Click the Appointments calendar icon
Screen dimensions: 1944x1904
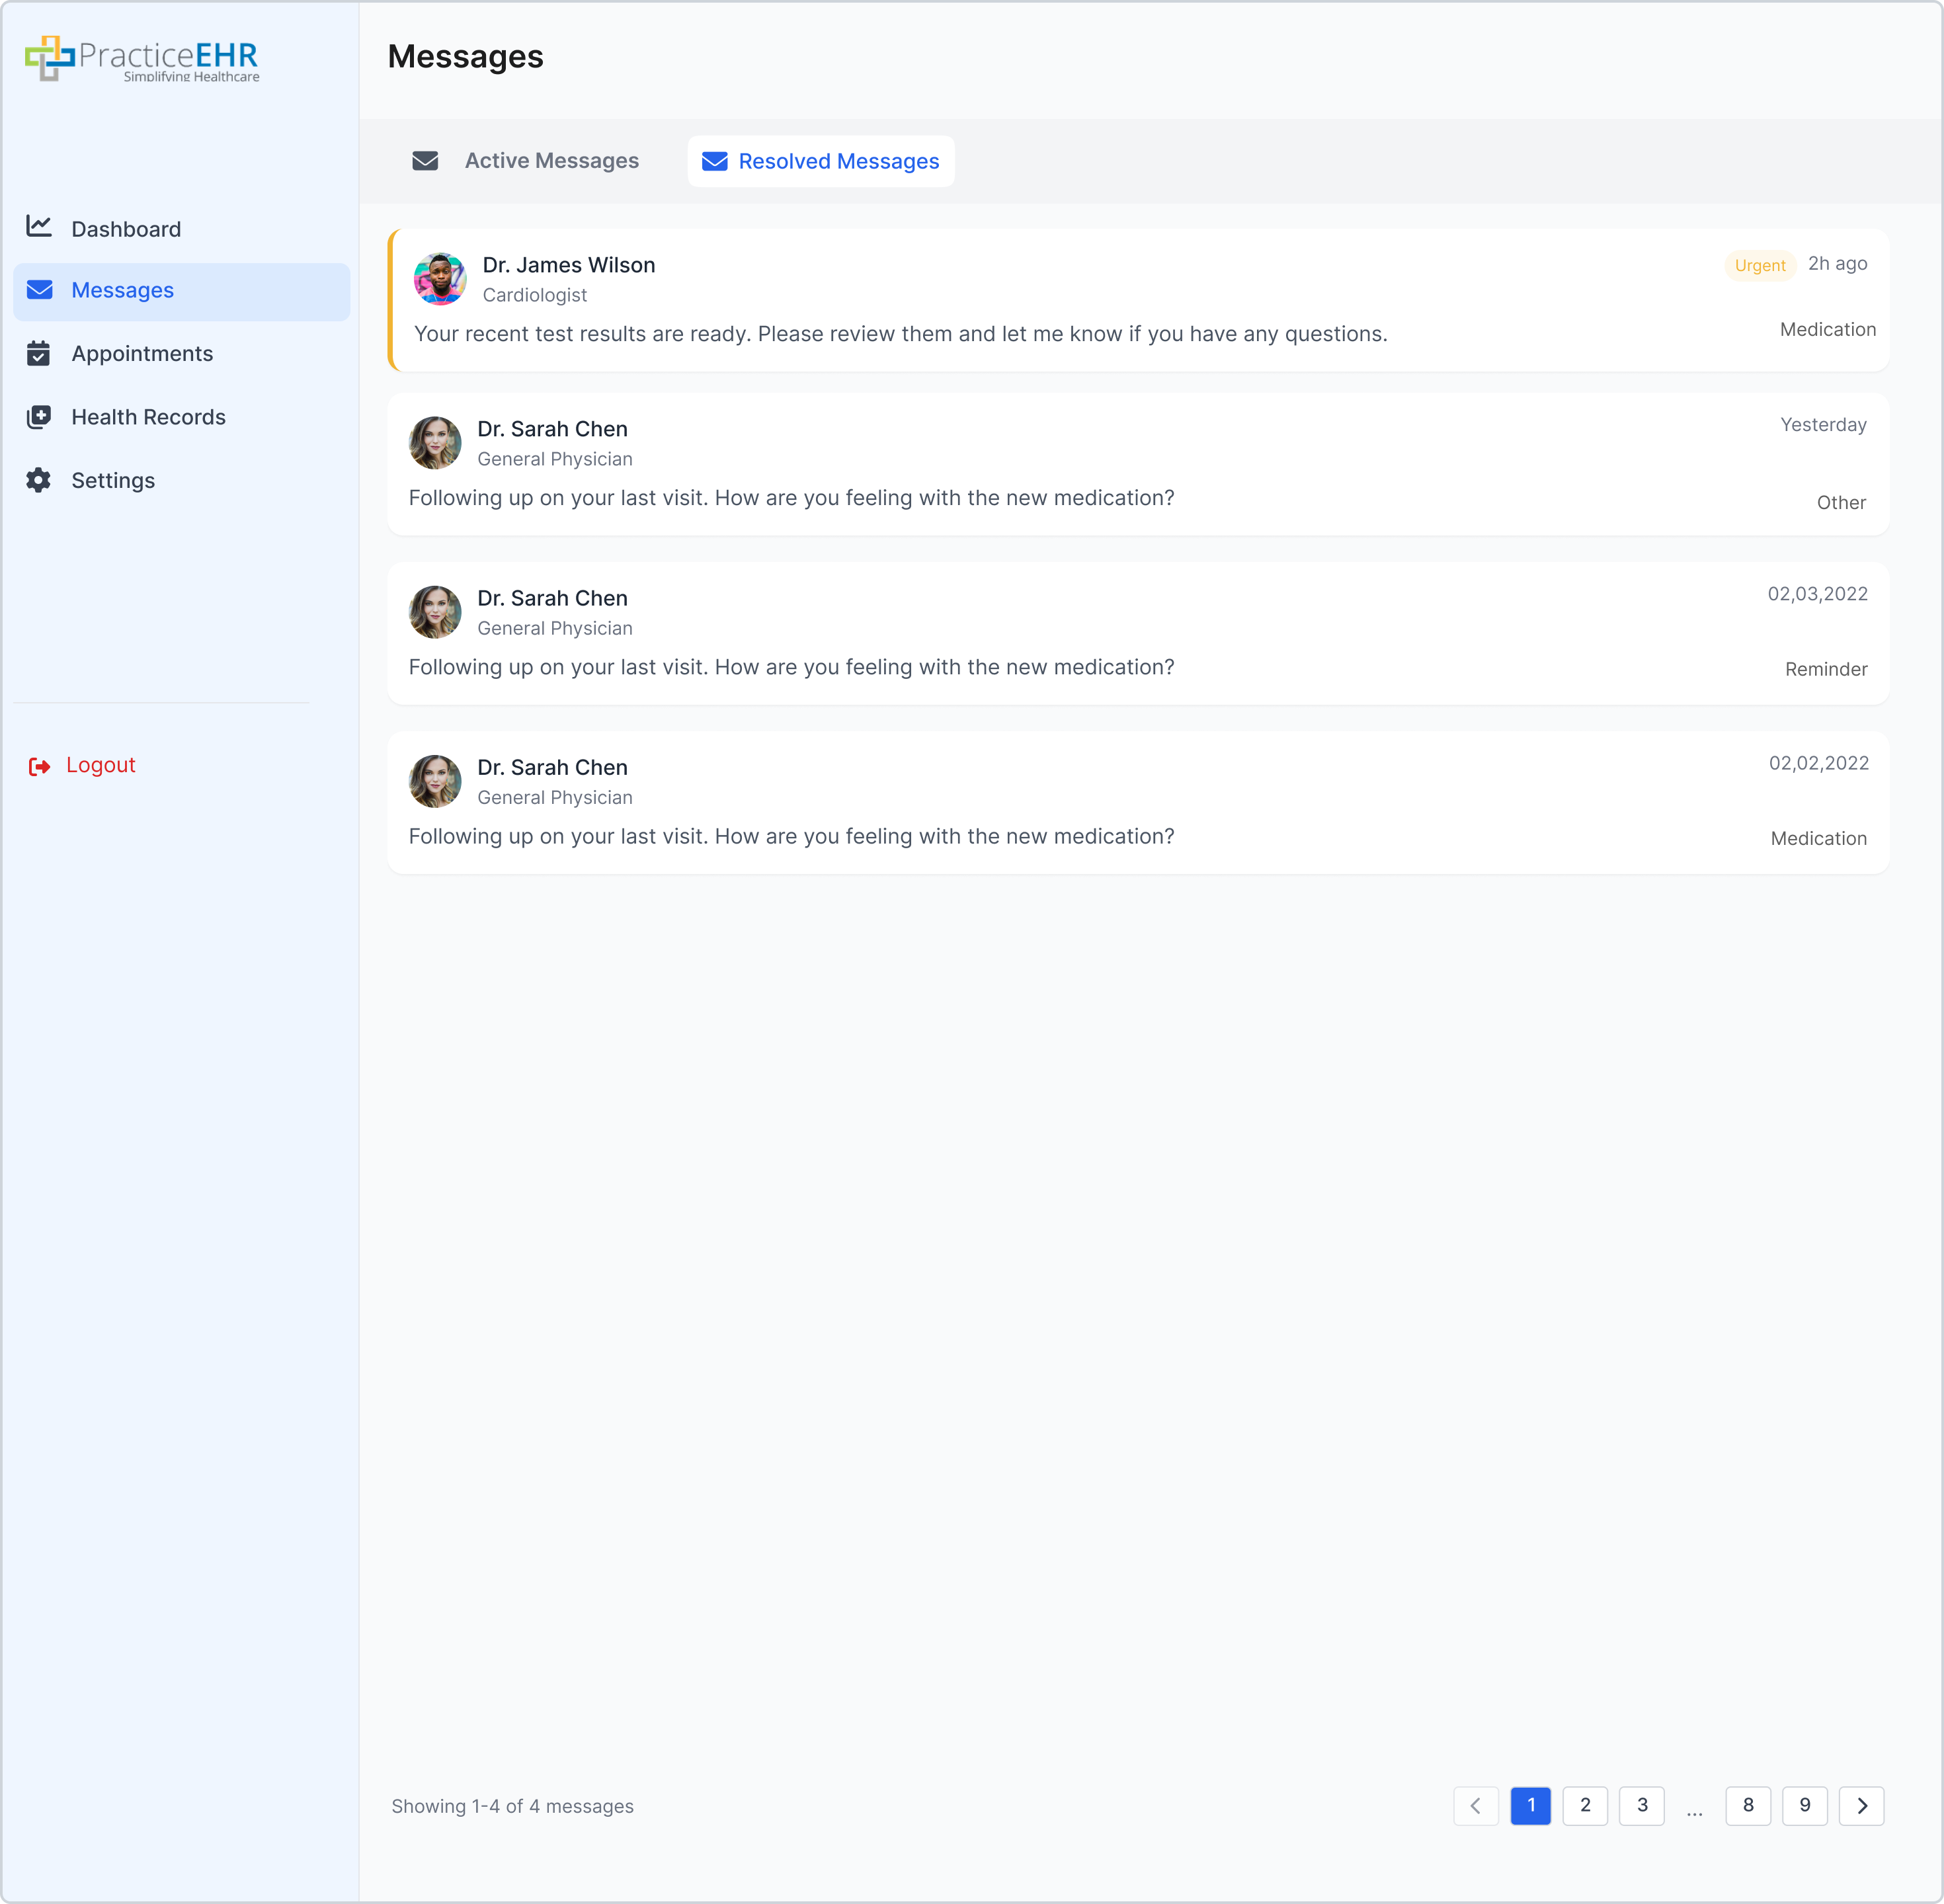(39, 353)
